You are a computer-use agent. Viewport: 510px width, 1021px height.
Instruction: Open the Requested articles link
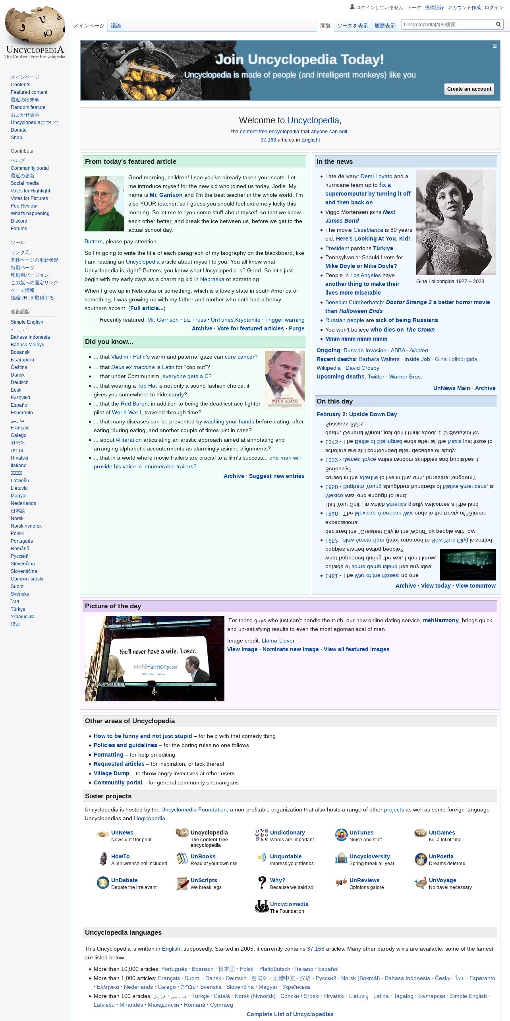point(119,764)
